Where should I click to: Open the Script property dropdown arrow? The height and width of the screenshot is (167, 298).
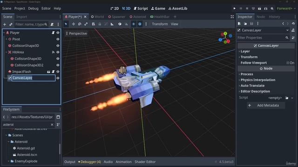click(292, 98)
